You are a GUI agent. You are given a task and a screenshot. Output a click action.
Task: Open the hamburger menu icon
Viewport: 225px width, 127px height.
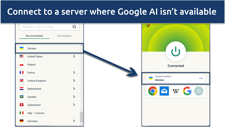click(148, 26)
